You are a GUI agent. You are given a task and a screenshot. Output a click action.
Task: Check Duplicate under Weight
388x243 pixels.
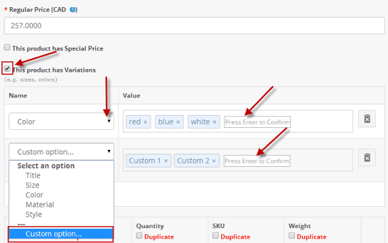point(292,235)
